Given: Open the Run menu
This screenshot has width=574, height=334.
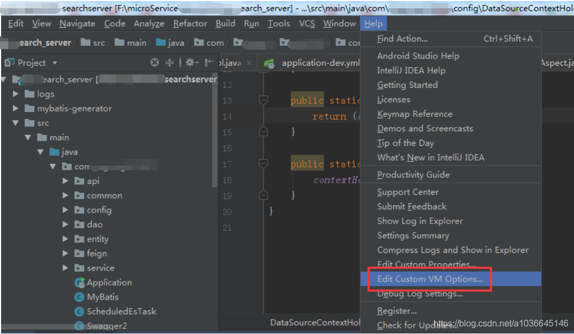Looking at the screenshot, I should (x=251, y=23).
